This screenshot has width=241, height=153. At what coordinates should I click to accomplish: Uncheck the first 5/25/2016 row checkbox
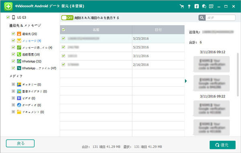click(63, 38)
